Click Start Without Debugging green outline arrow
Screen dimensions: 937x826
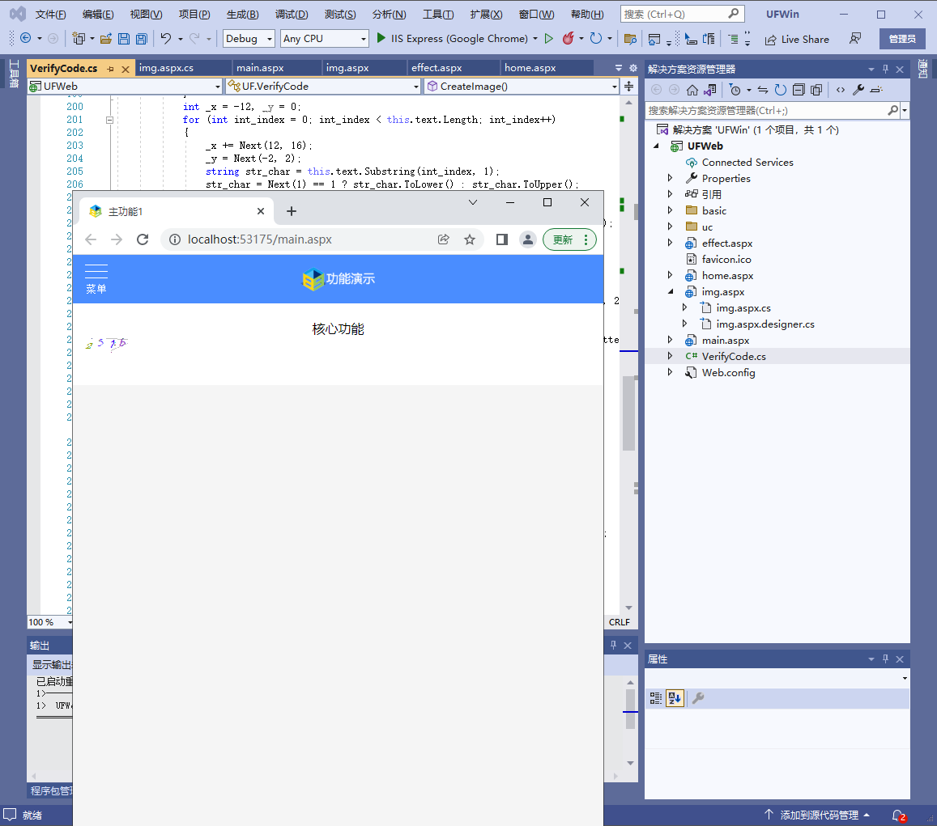(x=548, y=39)
